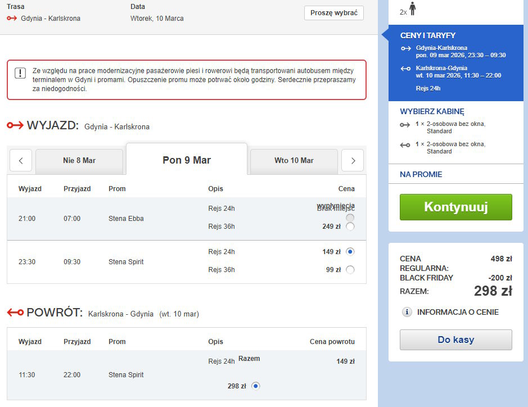Select Stena Spirit Rejs 24h for 149 zł
The height and width of the screenshot is (407, 528).
[350, 252]
